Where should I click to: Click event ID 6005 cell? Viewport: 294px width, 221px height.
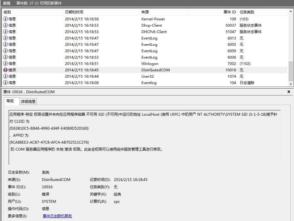coord(232,44)
